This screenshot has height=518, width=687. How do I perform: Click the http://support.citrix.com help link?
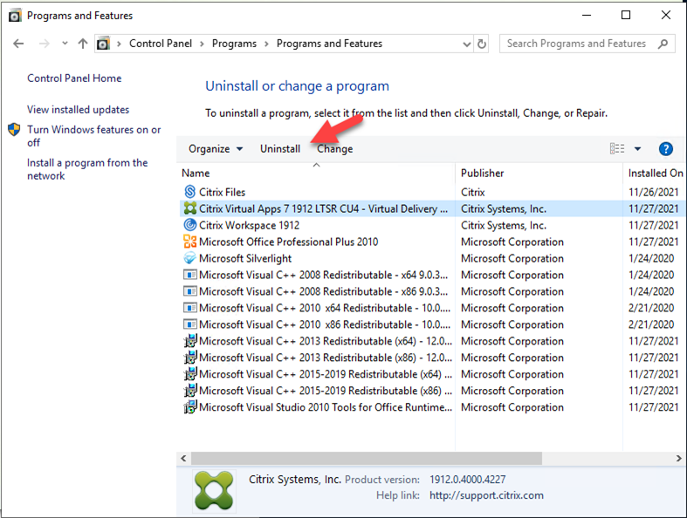486,495
